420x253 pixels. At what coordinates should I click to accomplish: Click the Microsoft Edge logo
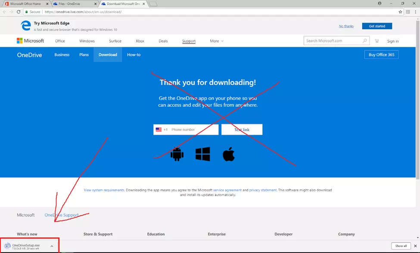point(26,26)
